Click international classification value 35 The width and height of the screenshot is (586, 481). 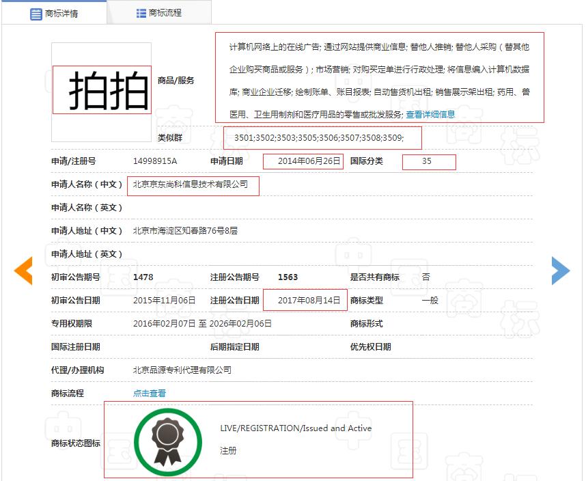coord(429,162)
